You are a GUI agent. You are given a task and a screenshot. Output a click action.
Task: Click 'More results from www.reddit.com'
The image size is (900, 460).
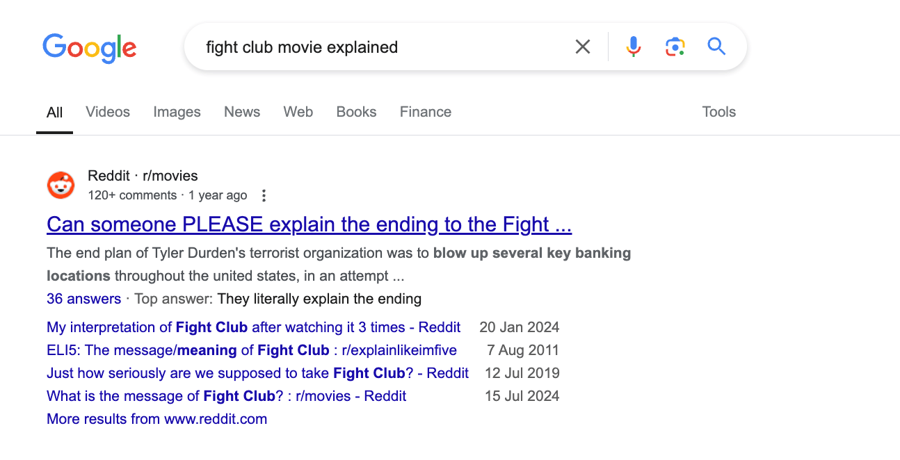click(x=156, y=419)
